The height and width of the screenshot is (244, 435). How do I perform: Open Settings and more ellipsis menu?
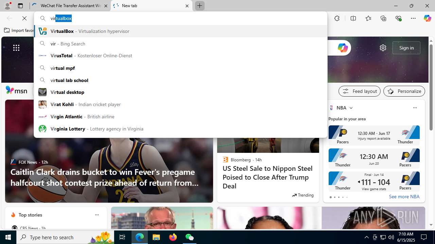[x=413, y=18]
